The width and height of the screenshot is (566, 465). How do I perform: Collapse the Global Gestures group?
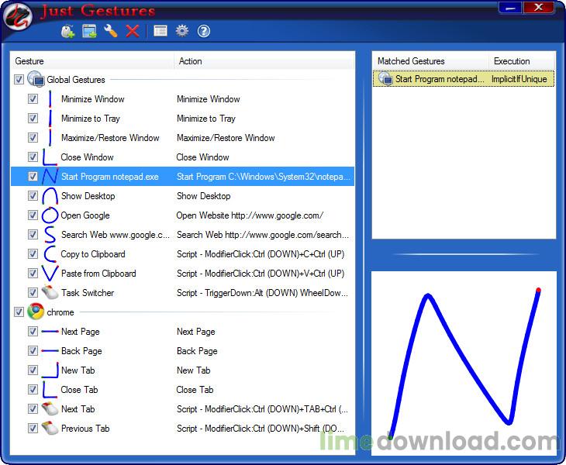coord(75,80)
